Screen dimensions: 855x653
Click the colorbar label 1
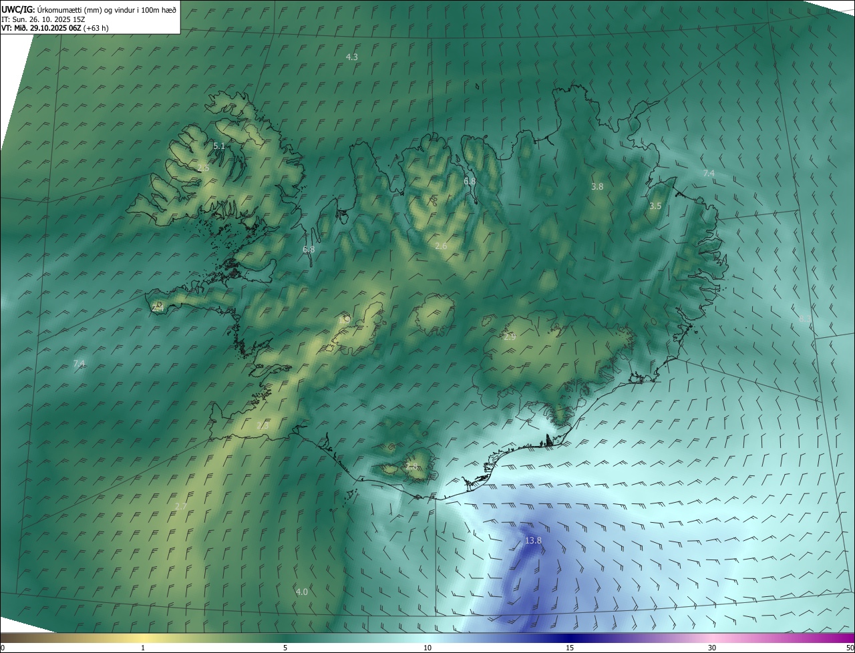(143, 648)
